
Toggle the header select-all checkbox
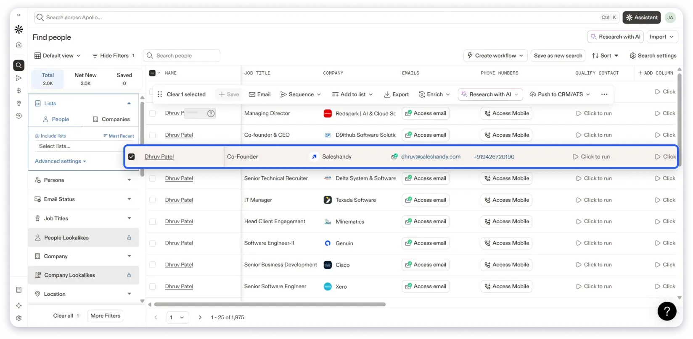[x=152, y=73]
